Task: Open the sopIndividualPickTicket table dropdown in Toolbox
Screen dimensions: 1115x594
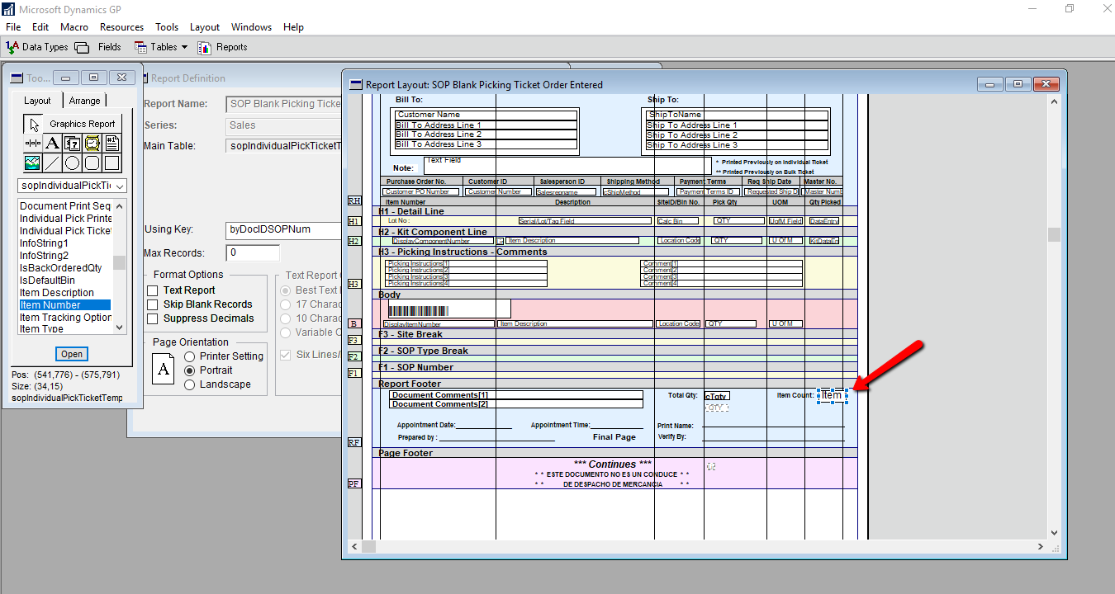Action: (x=118, y=186)
